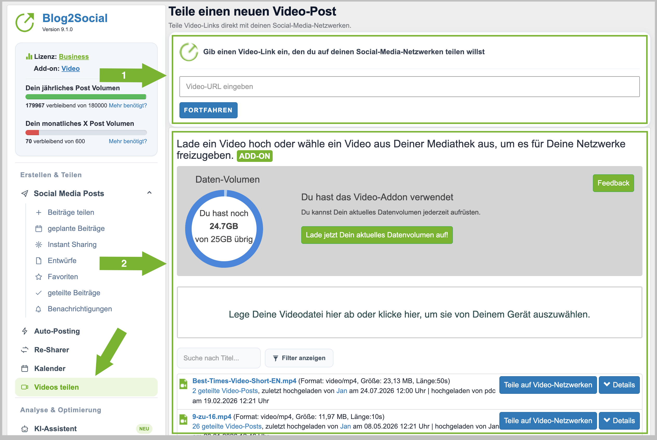Click the bell icon beside Benachrichtigungen

(38, 309)
